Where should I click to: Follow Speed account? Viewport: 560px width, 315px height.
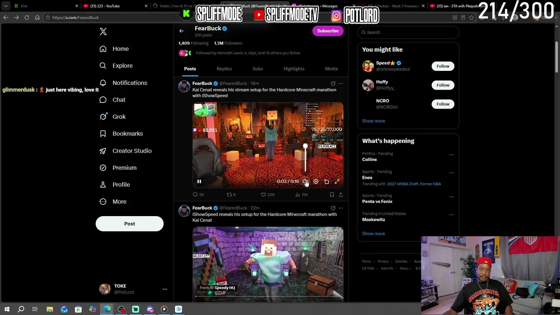pyautogui.click(x=443, y=66)
